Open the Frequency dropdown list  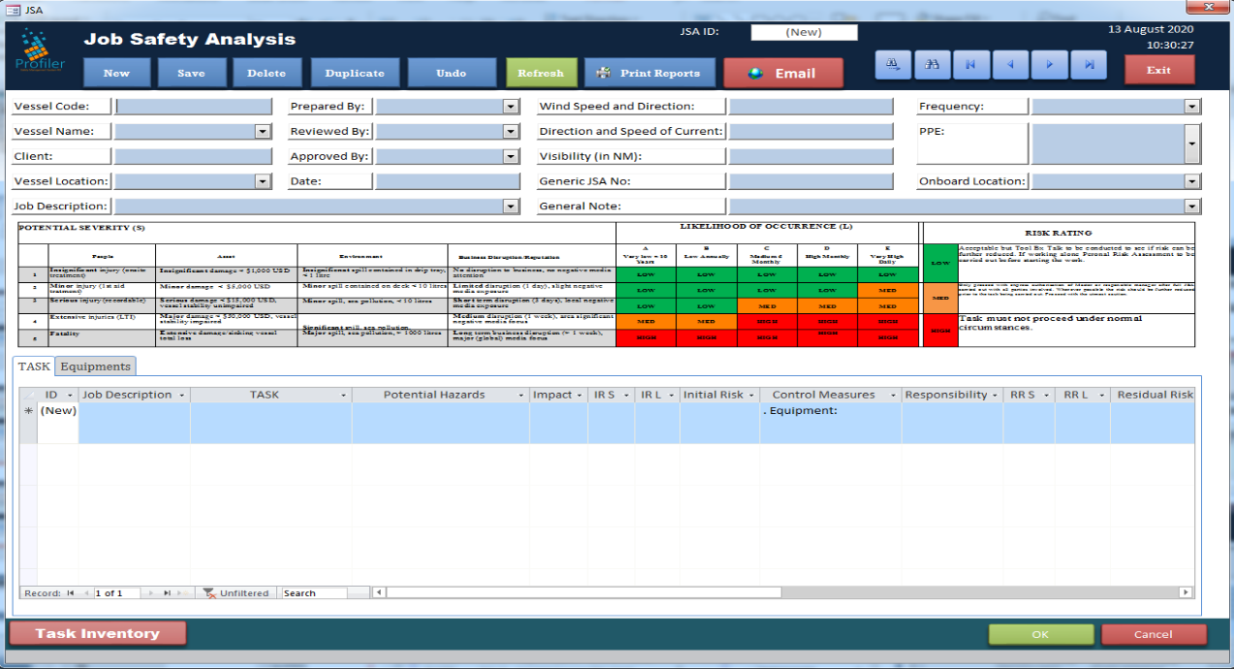1191,107
